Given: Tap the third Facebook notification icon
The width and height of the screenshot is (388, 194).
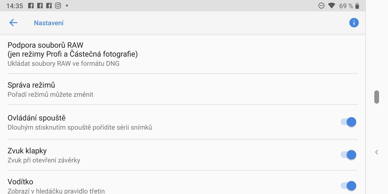Looking at the screenshot, I should pyautogui.click(x=49, y=5).
